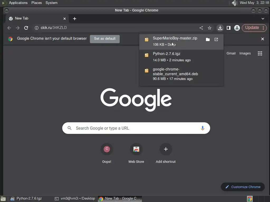Open the Applications menu

point(18,3)
